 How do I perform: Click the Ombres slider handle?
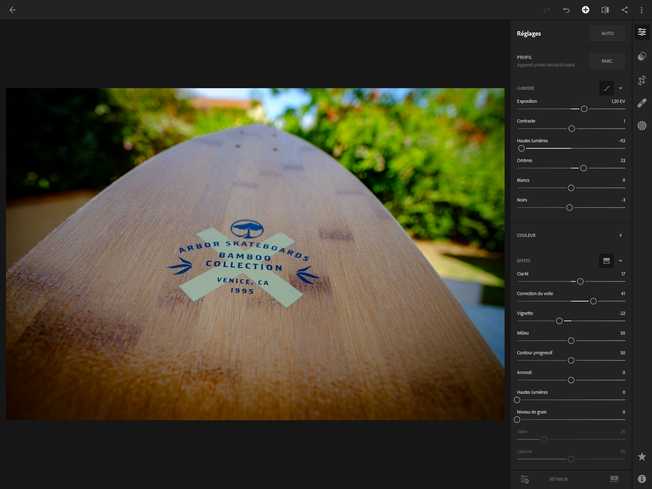[x=584, y=168]
